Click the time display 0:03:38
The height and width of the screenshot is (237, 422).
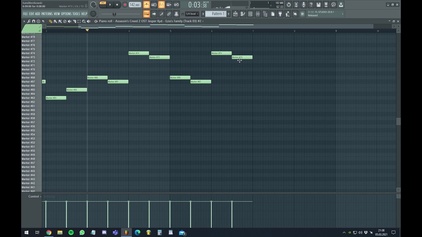(x=198, y=5)
